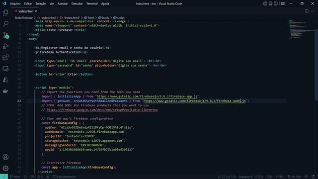Open the Seleção menu

41,3
